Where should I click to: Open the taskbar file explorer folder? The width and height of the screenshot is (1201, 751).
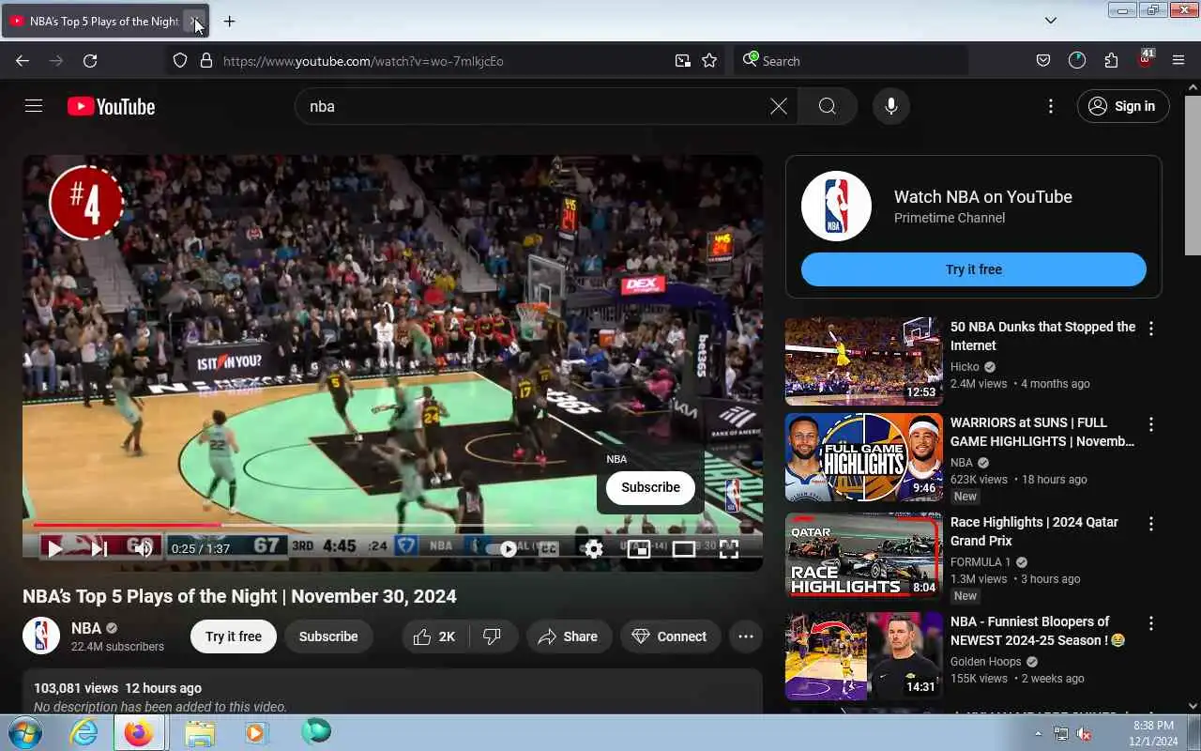point(199,732)
